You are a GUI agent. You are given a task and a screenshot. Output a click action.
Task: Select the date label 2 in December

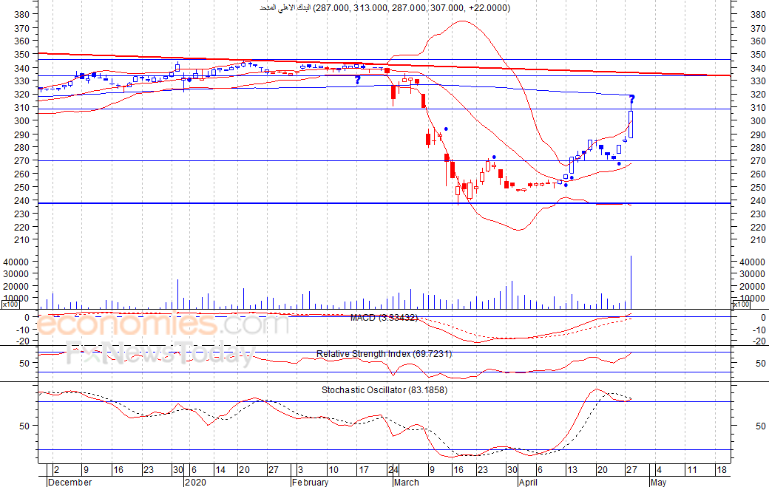(56, 470)
